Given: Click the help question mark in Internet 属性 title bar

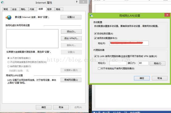Looking at the screenshot, I should click(77, 2).
